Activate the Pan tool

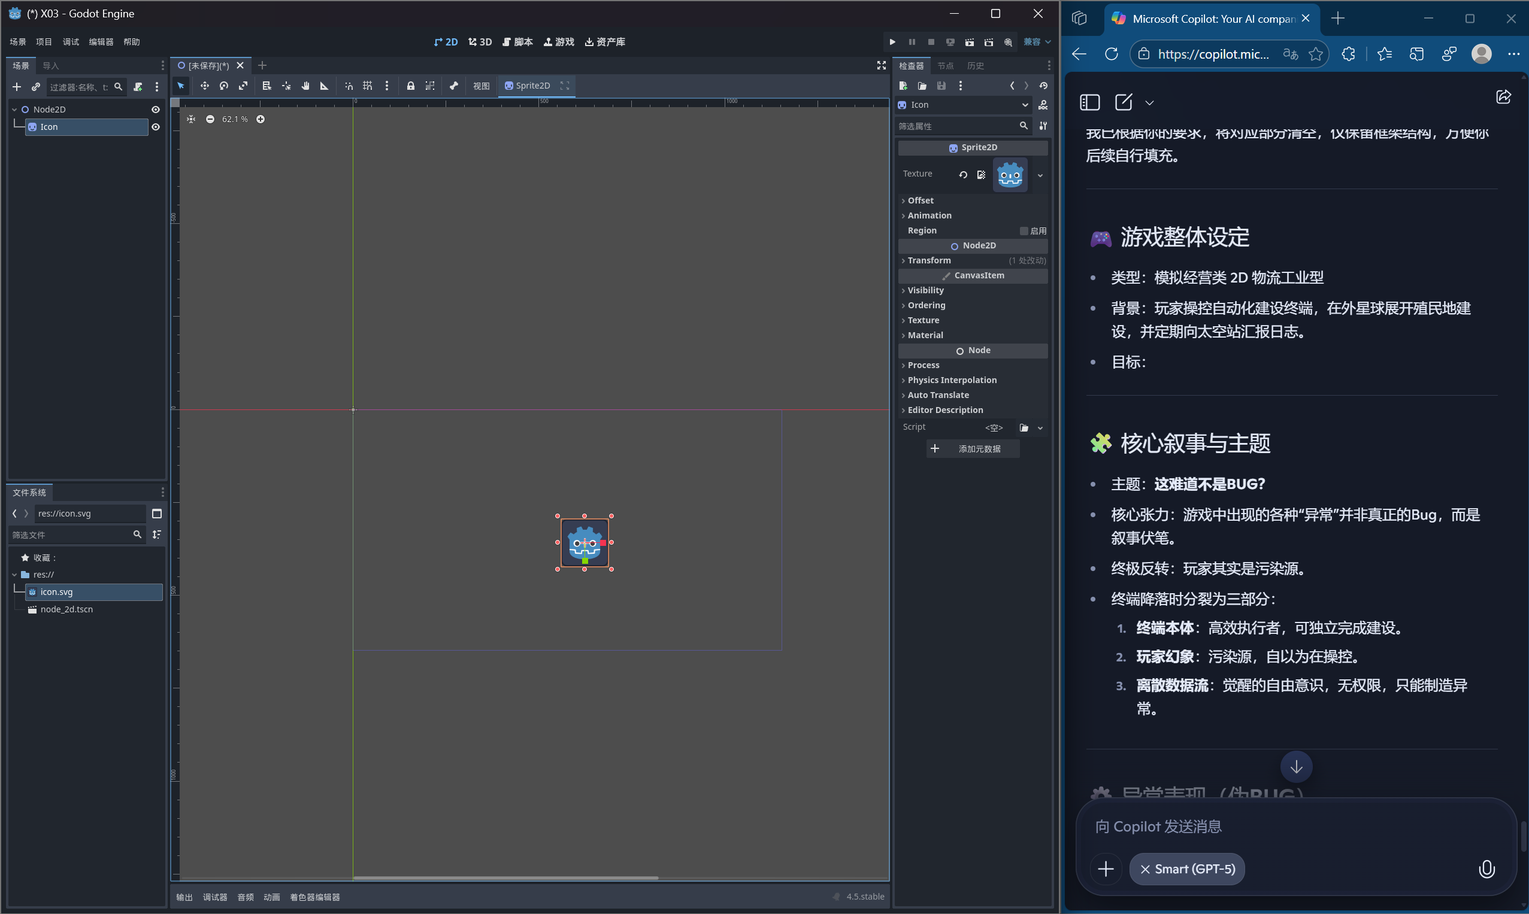tap(306, 86)
